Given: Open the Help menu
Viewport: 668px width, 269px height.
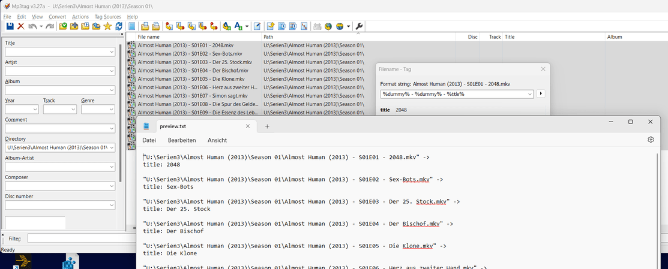Looking at the screenshot, I should coord(133,17).
